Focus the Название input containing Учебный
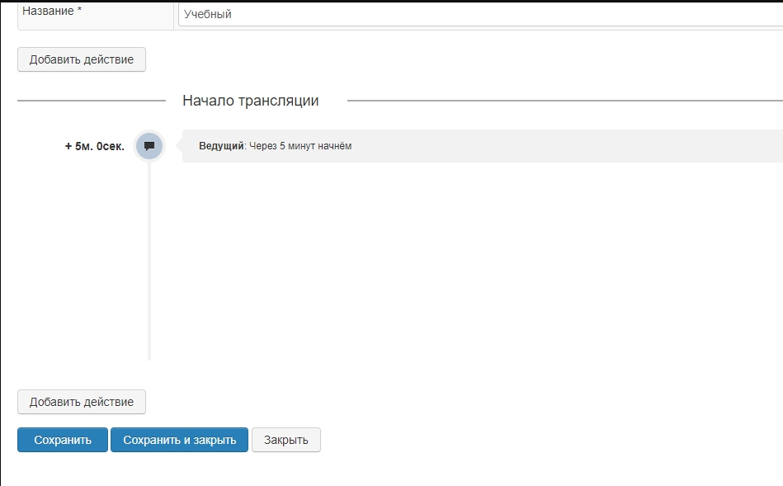783x486 pixels. tap(479, 14)
